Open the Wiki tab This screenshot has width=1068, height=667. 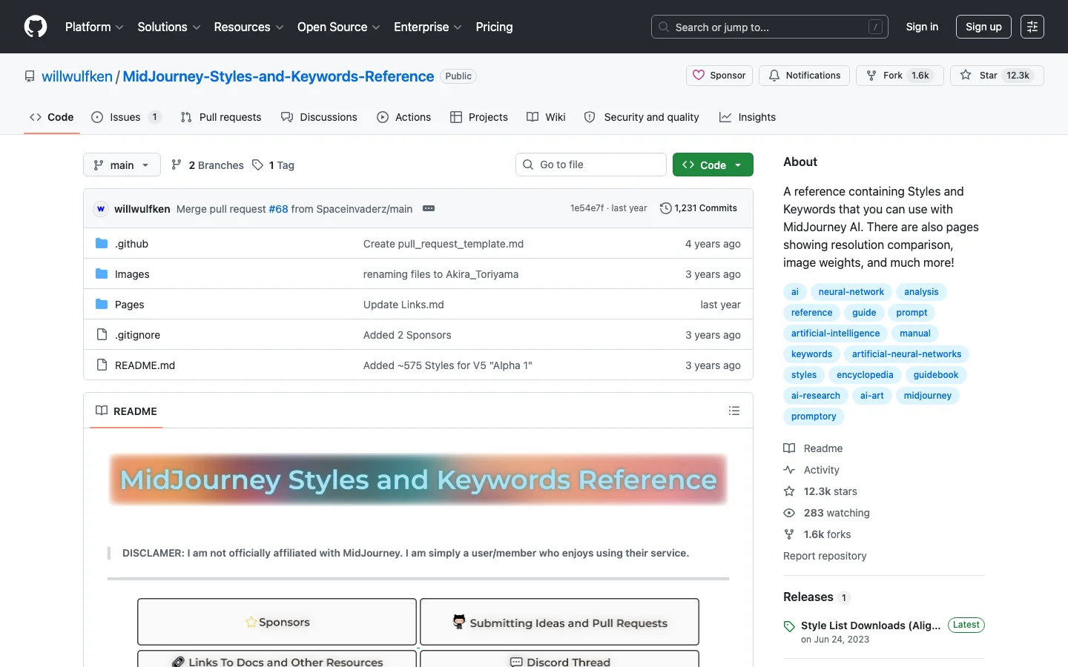[546, 117]
